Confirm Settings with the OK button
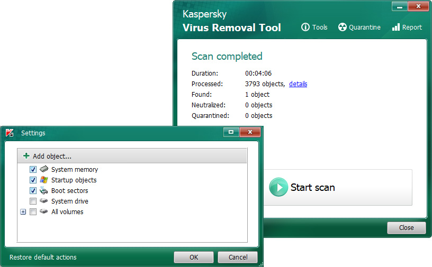432x267 pixels. click(x=194, y=257)
